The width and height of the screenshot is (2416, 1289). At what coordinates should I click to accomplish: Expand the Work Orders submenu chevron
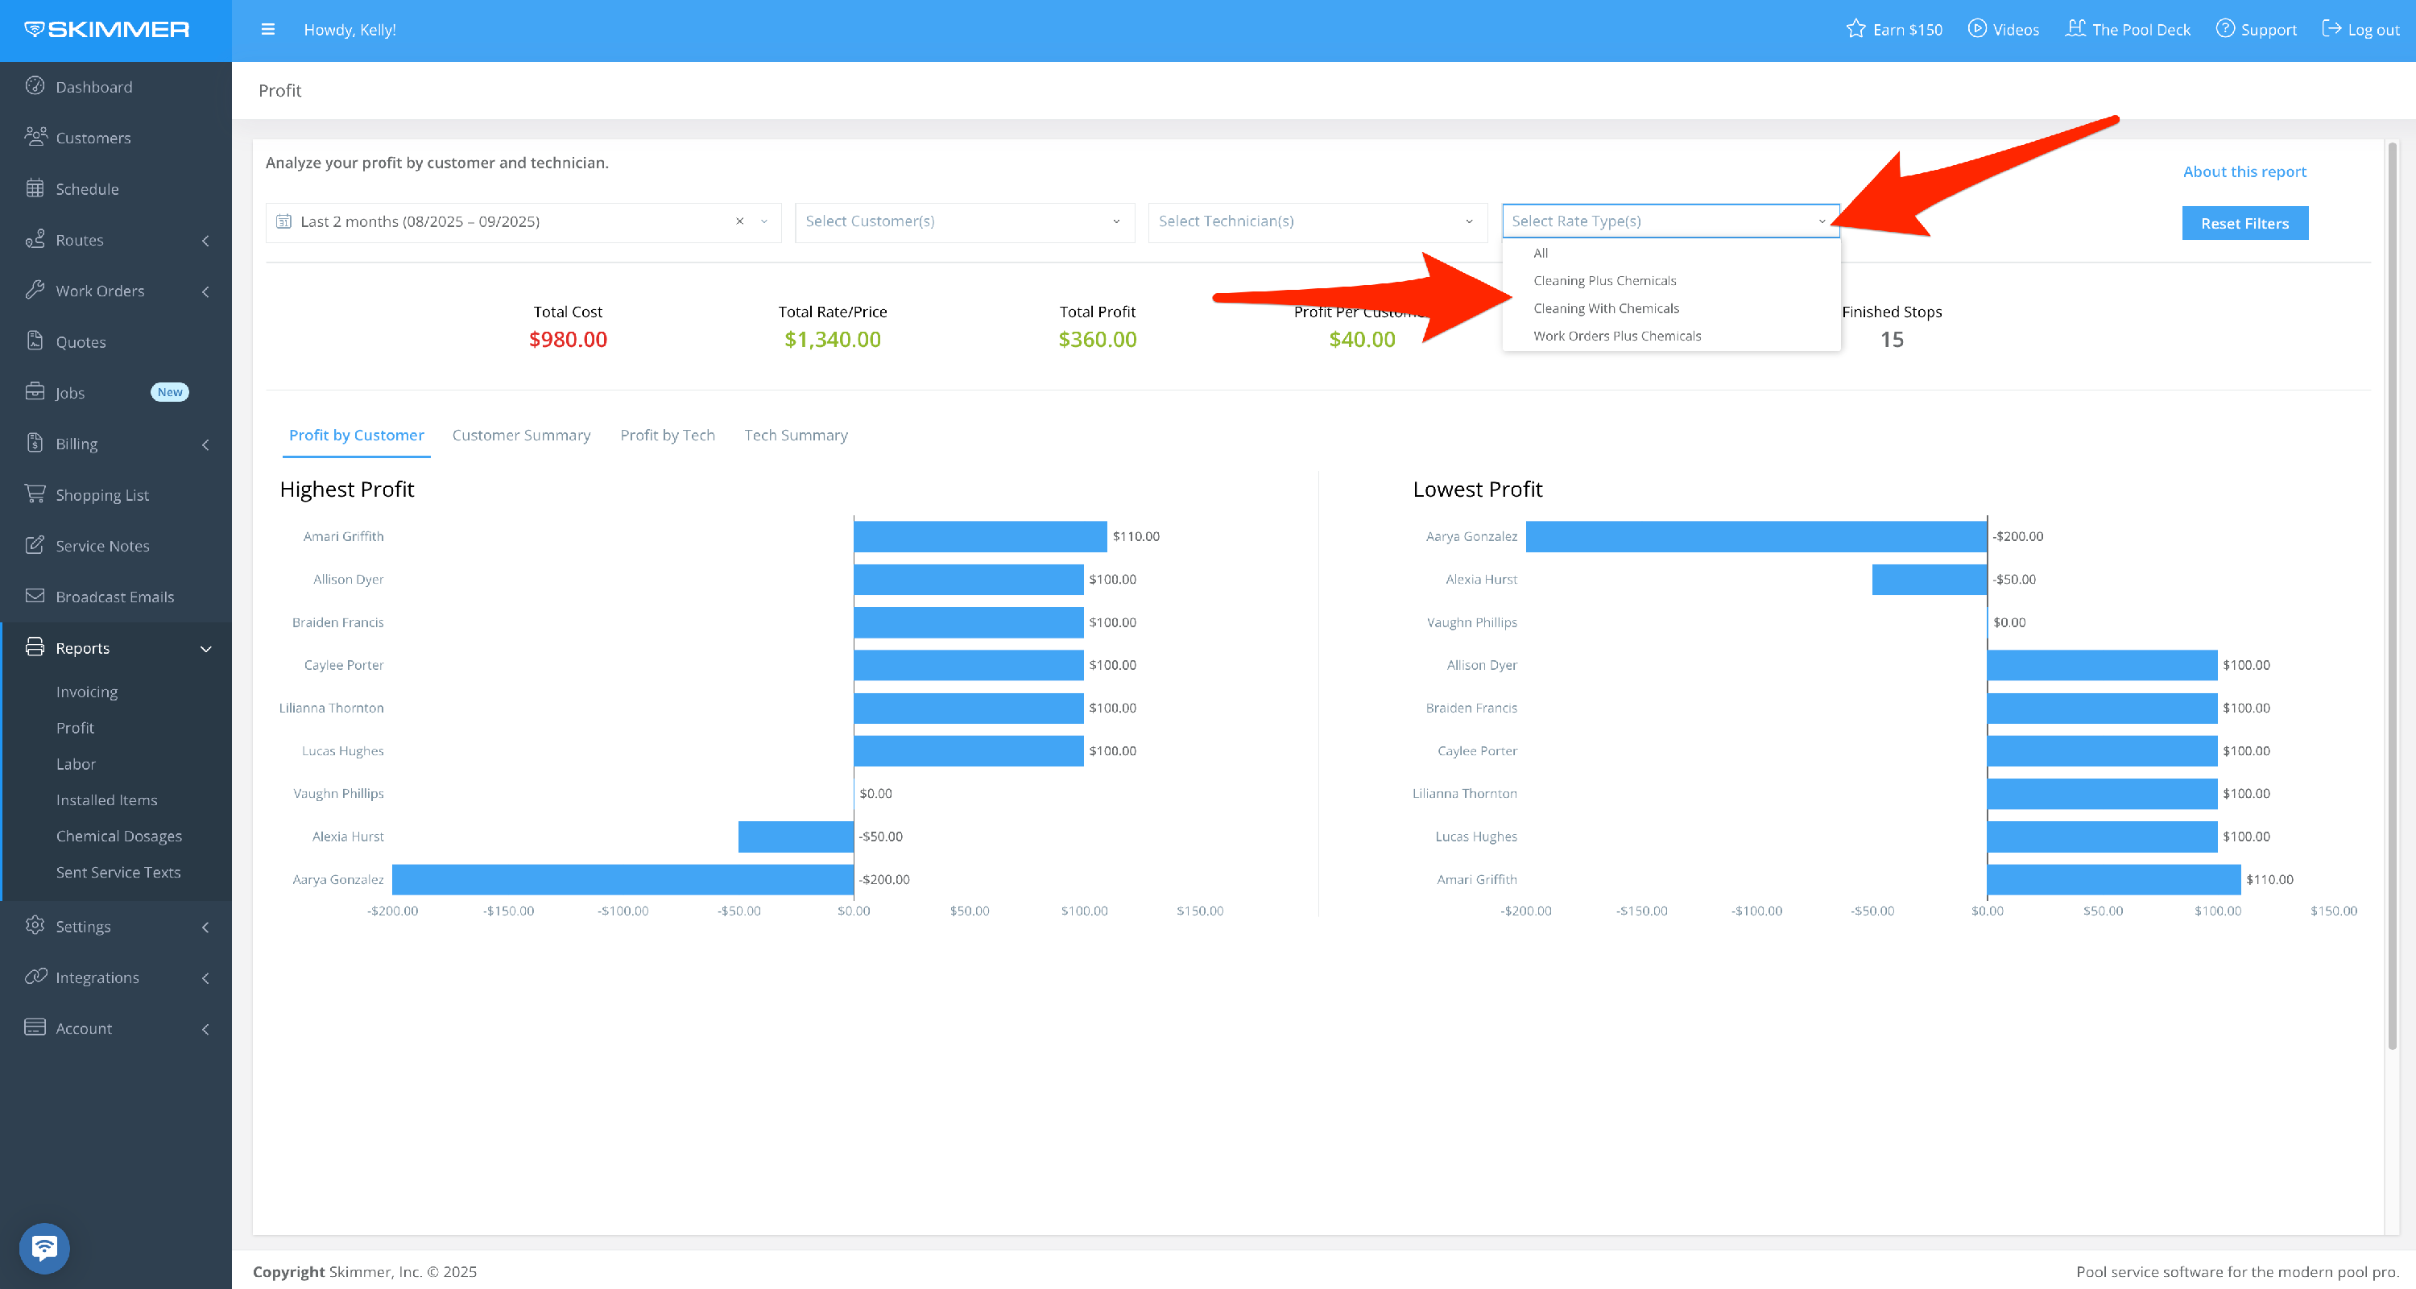[205, 291]
